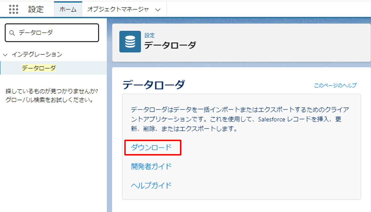Click the small 設定 breadcrumb above the page title
Viewport: 371px width, 212px height.
(150, 35)
